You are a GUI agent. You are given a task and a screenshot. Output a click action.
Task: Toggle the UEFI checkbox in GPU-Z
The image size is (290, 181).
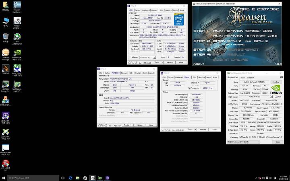276,97
